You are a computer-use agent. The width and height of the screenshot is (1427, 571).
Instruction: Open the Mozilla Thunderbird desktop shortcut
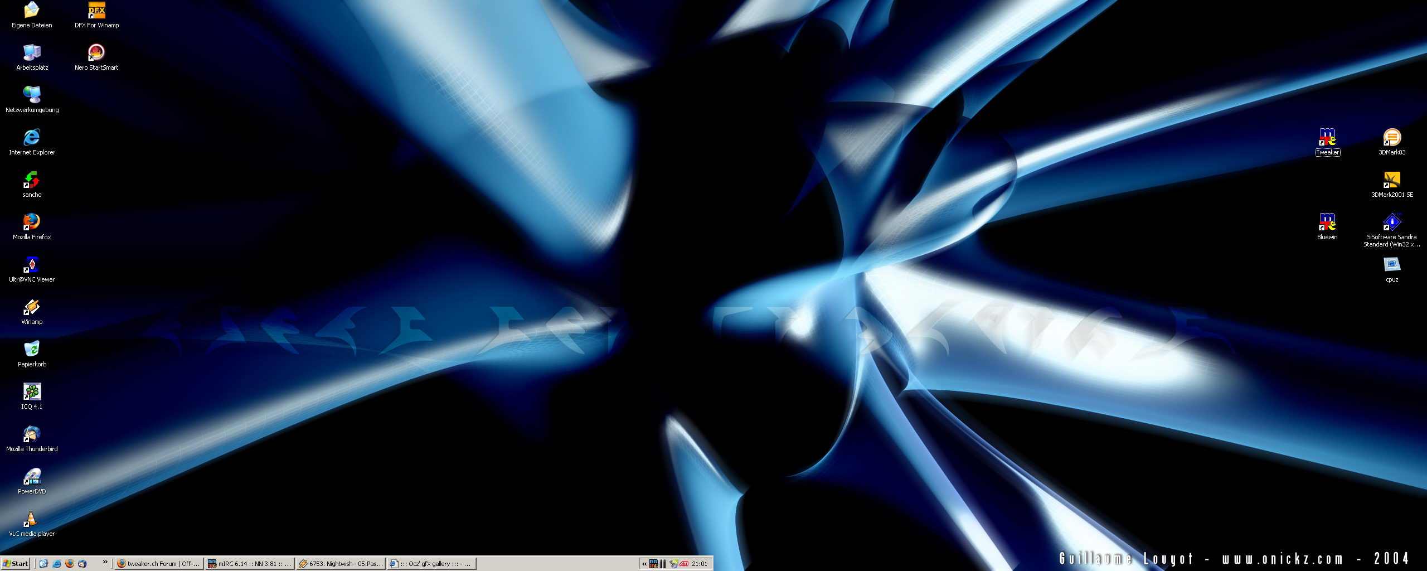click(32, 434)
